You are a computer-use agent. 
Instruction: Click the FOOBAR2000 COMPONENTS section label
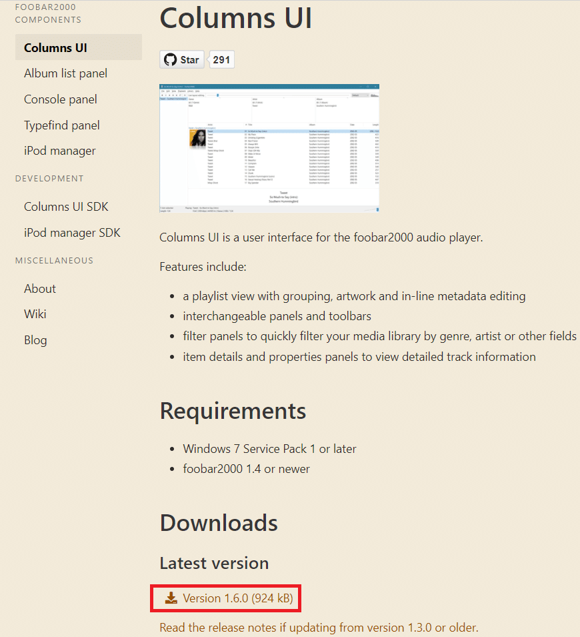click(48, 13)
